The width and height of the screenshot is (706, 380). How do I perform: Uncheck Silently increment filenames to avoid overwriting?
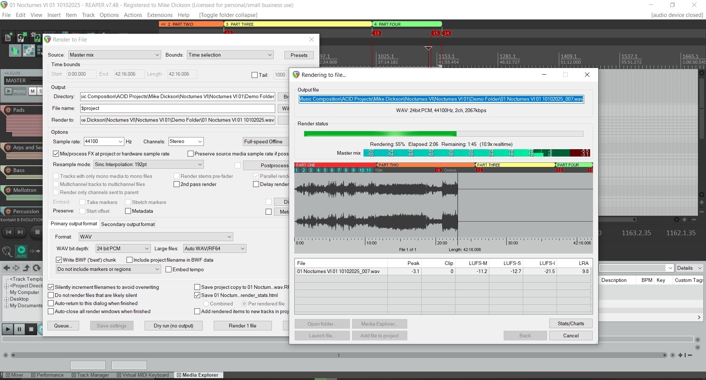tap(51, 287)
